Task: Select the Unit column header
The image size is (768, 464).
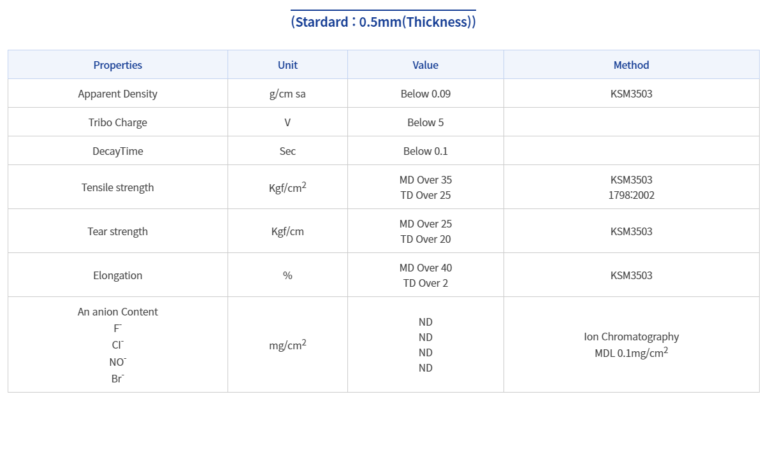Action: click(287, 65)
